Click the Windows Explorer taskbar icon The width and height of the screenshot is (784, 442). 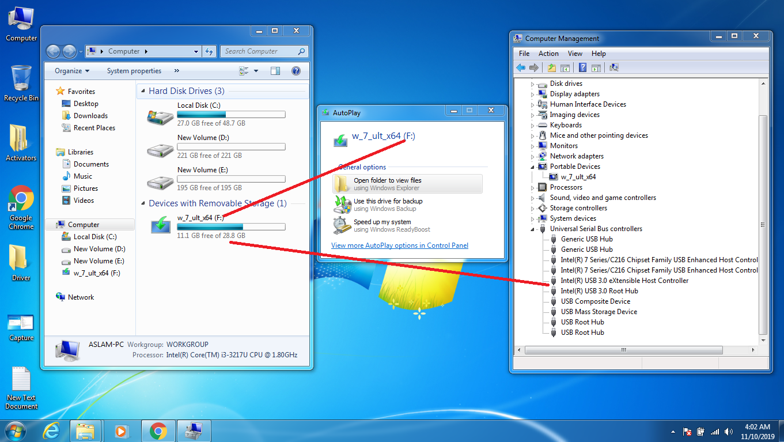tap(86, 430)
